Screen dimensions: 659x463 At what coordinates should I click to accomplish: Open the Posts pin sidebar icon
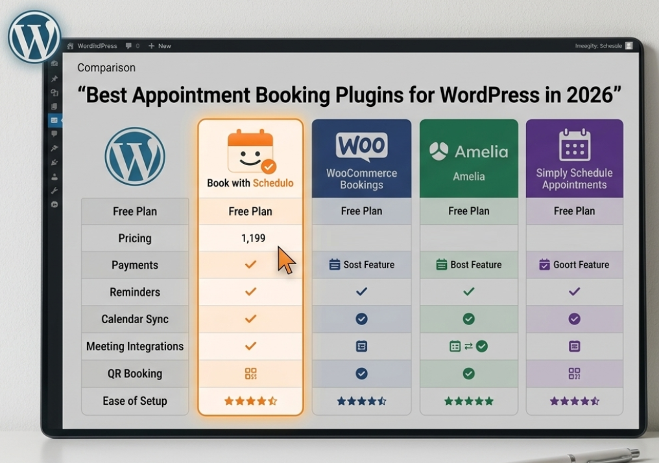[x=54, y=78]
